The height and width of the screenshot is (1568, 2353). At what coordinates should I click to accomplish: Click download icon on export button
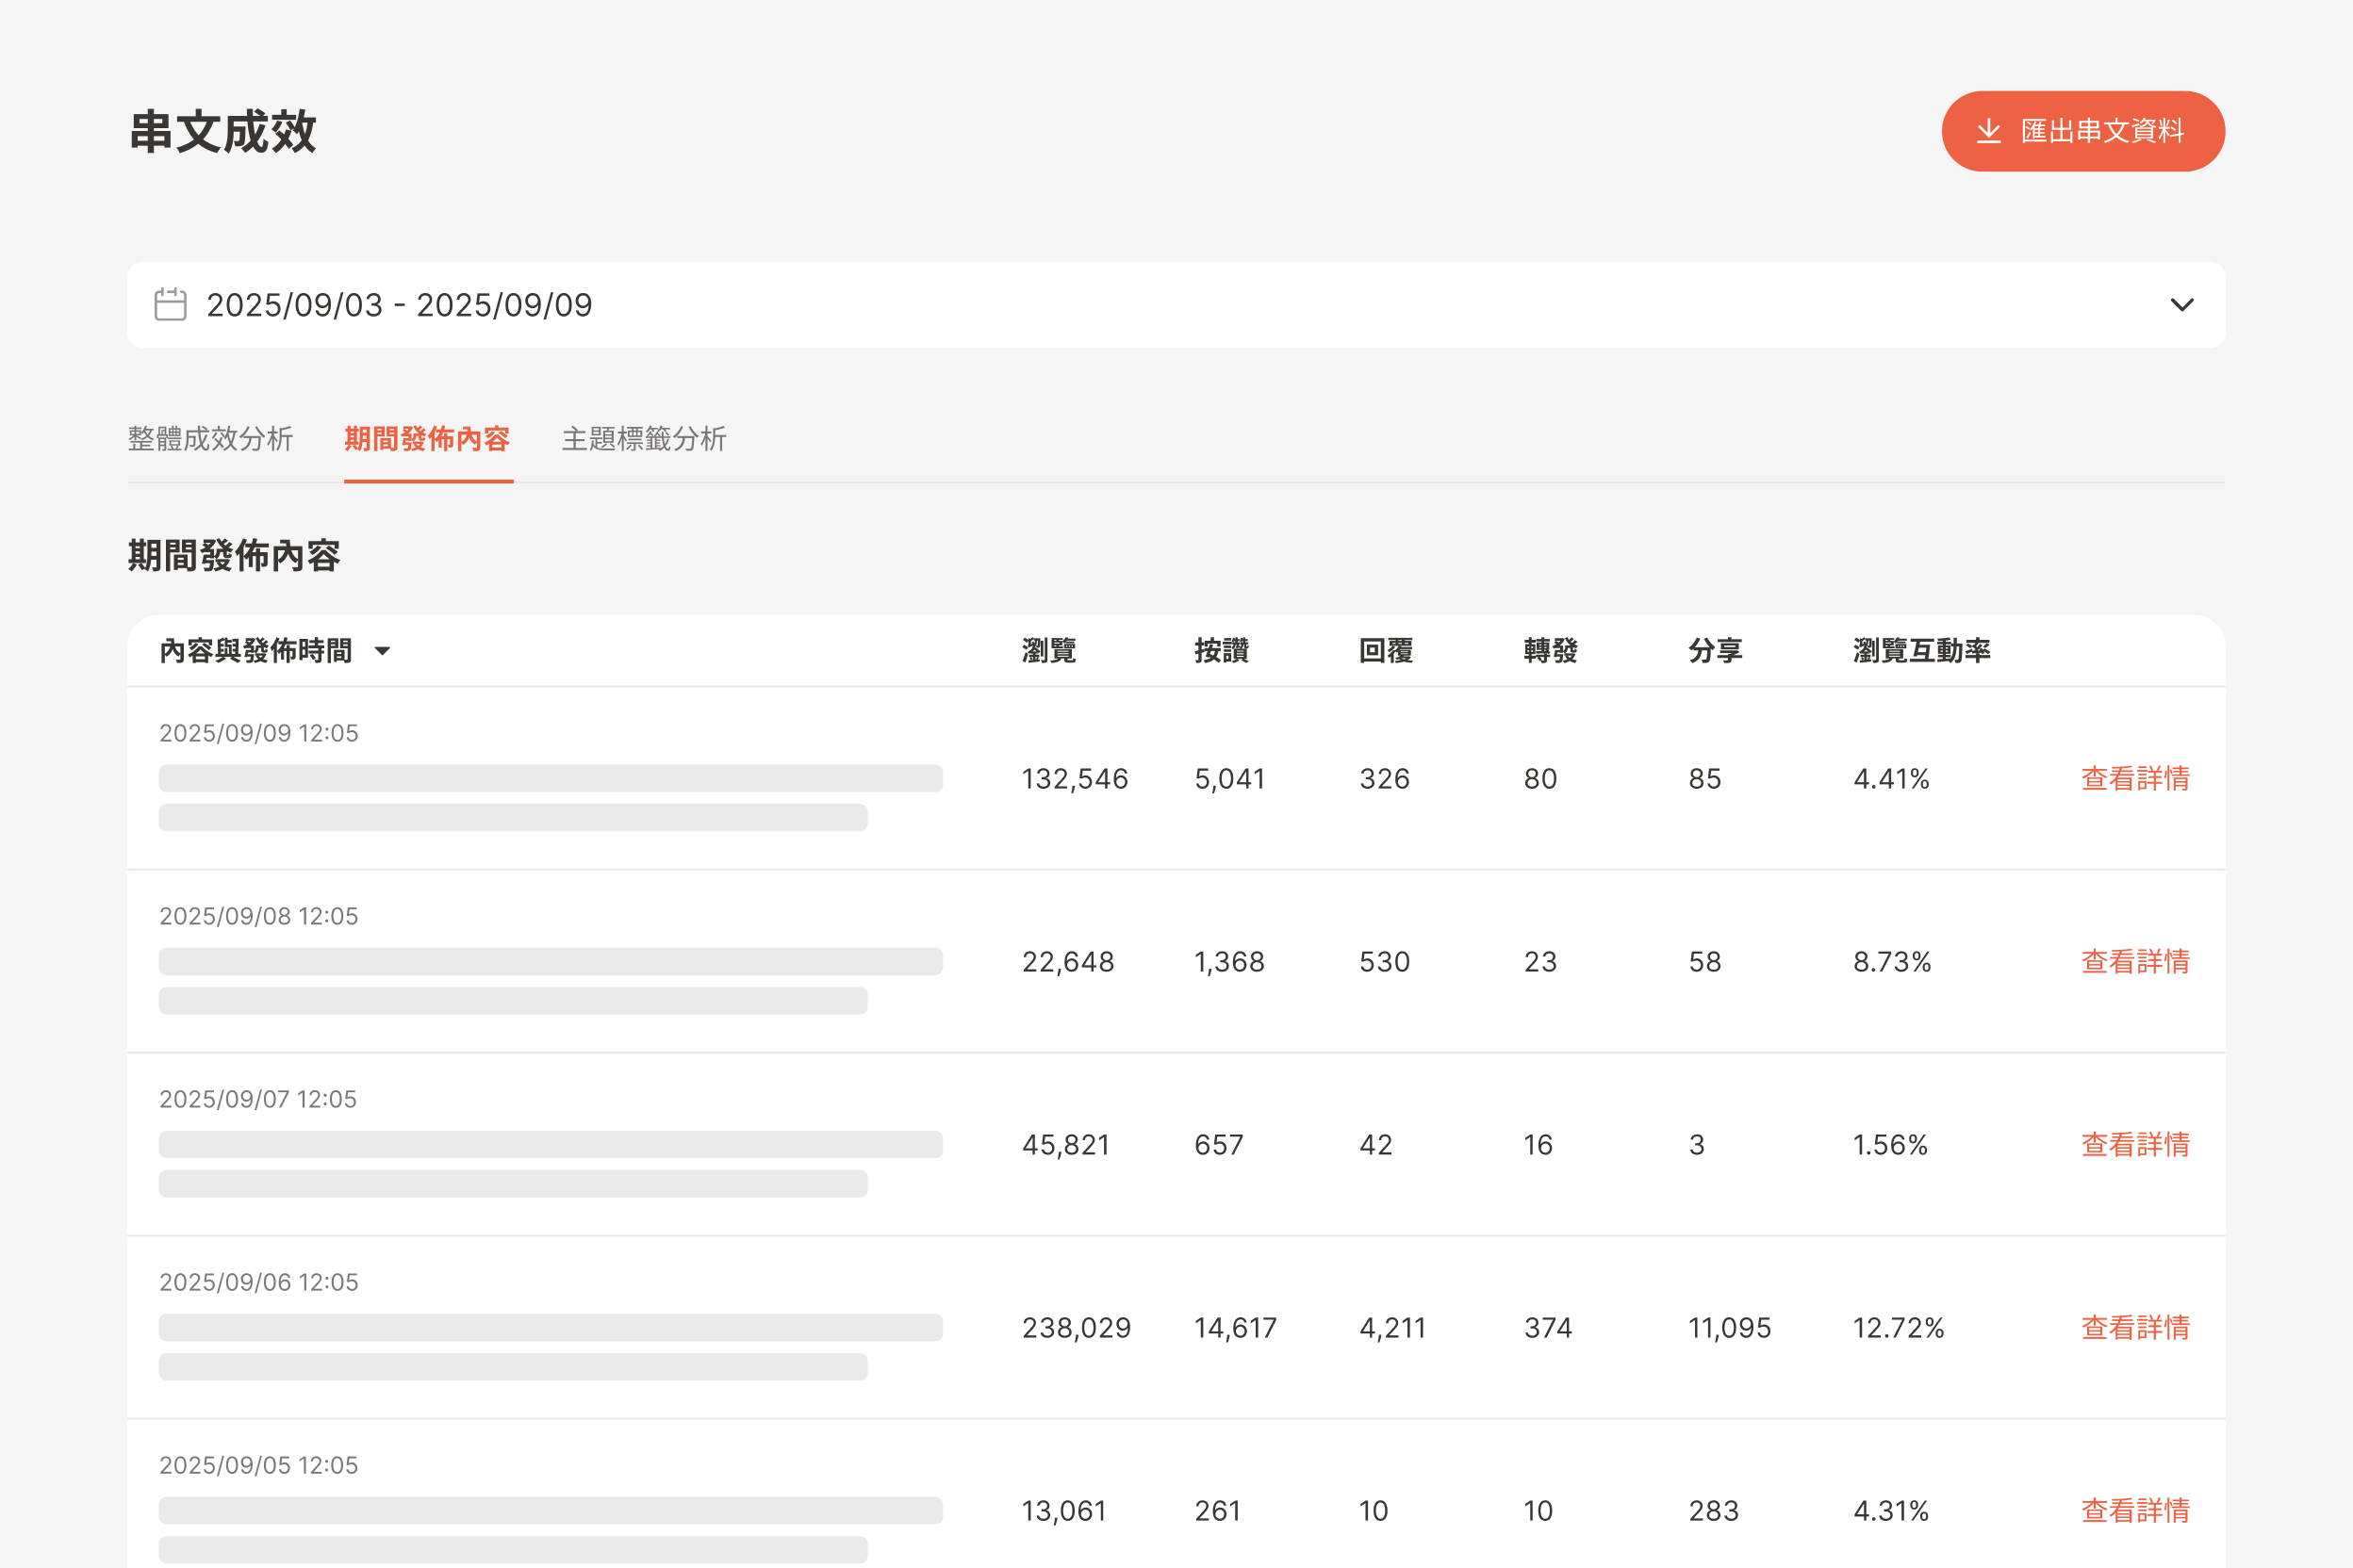tap(1989, 131)
